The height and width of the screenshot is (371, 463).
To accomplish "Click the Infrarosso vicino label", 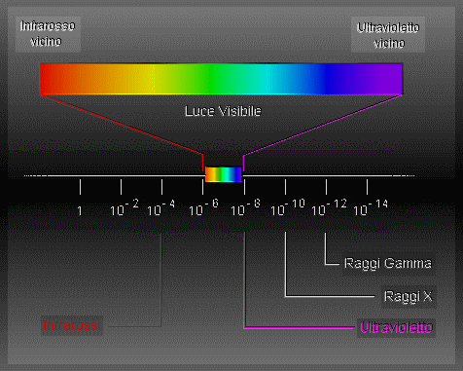I will point(48,34).
